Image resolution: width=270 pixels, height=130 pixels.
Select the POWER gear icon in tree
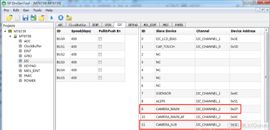point(21,80)
